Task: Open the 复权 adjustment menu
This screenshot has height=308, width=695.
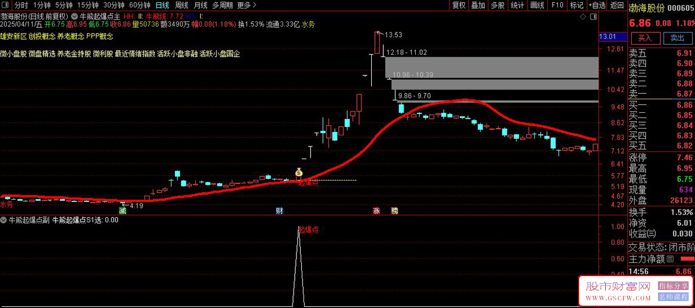Action: [x=459, y=5]
